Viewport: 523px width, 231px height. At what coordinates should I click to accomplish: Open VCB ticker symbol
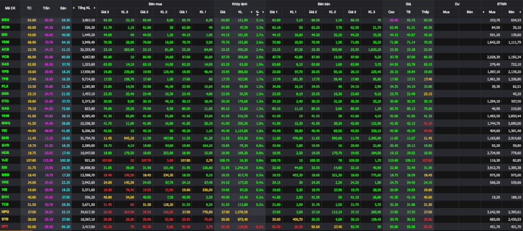click(x=5, y=57)
